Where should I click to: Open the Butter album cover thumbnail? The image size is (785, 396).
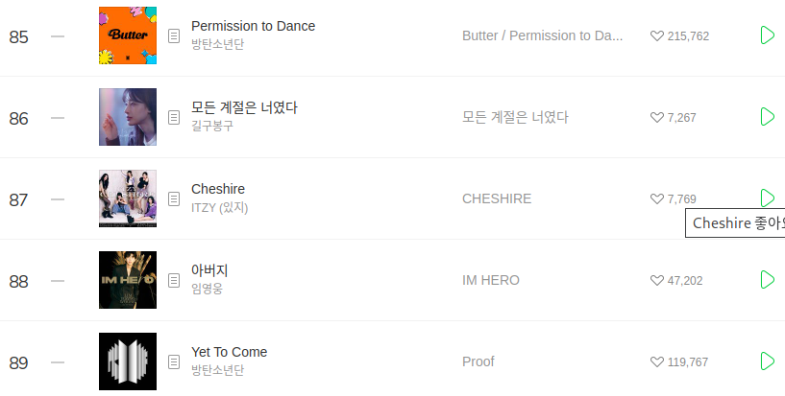click(x=127, y=35)
